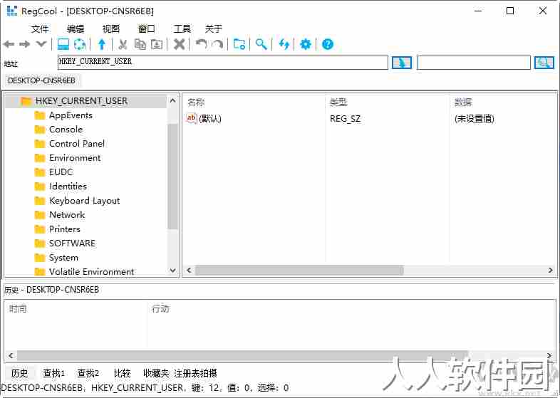This screenshot has width=560, height=398.
Task: Open the navigation history dropdown chevron
Action: coord(41,44)
